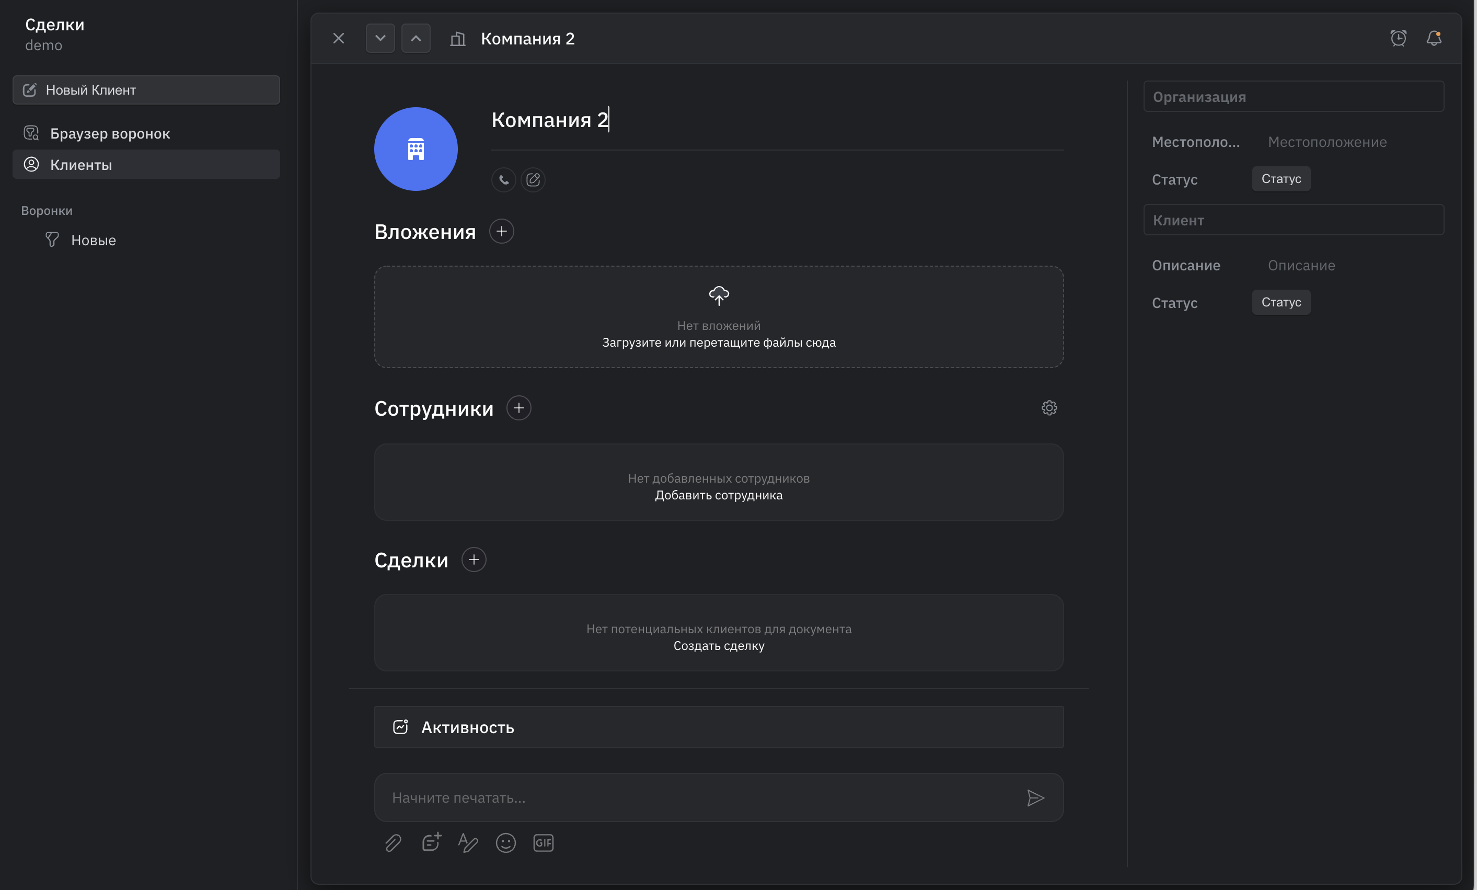1477x890 pixels.
Task: Click the Новый Клиент button
Action: (x=146, y=90)
